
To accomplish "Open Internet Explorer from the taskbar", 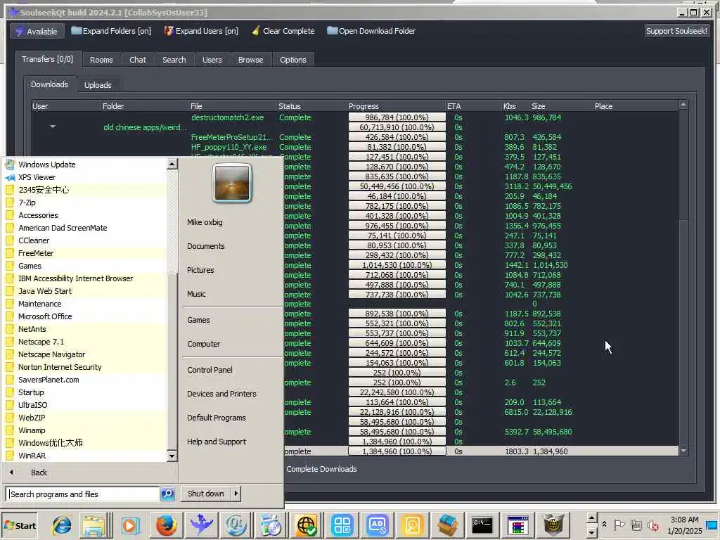I will point(61,525).
